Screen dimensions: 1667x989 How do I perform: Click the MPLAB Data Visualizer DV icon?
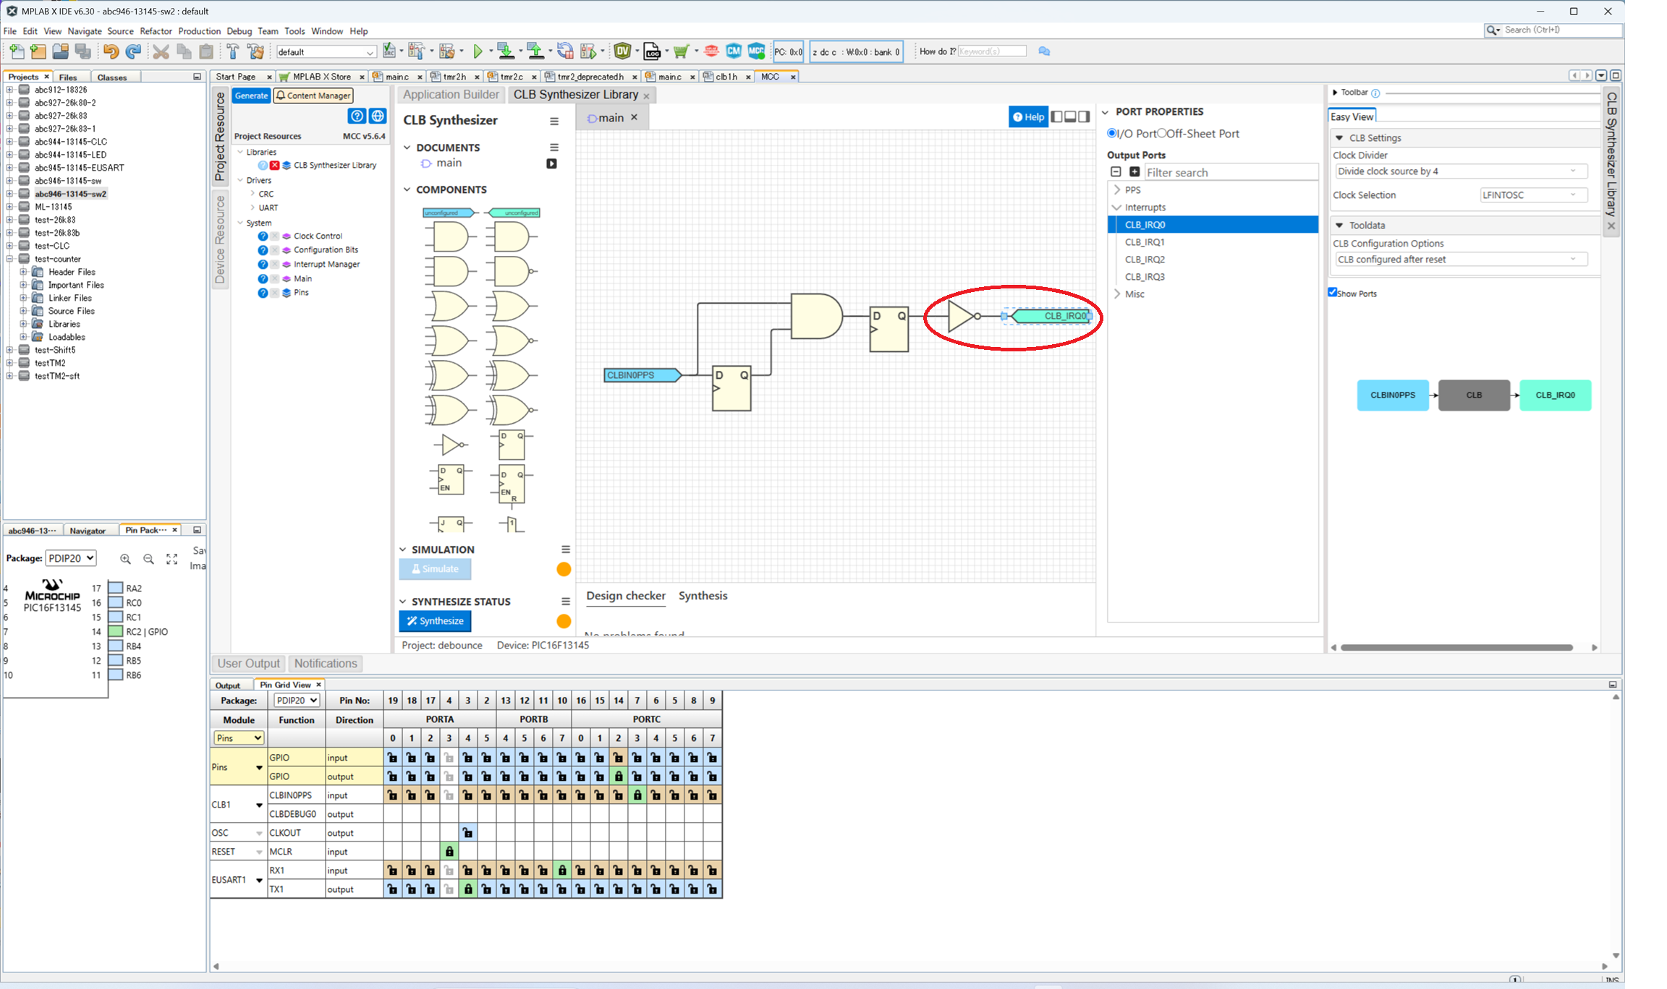coord(622,51)
